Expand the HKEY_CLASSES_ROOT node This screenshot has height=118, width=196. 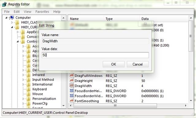click(12, 22)
